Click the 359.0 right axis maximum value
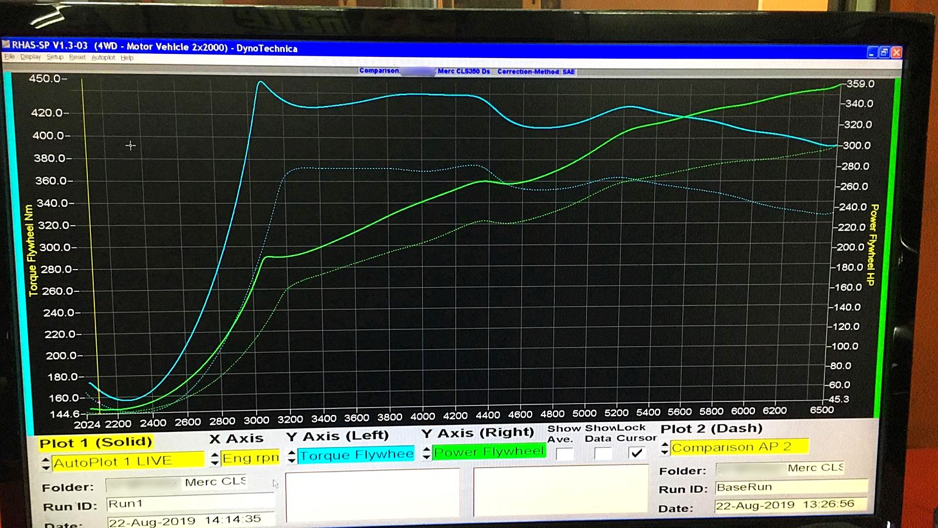This screenshot has height=528, width=938. [861, 84]
